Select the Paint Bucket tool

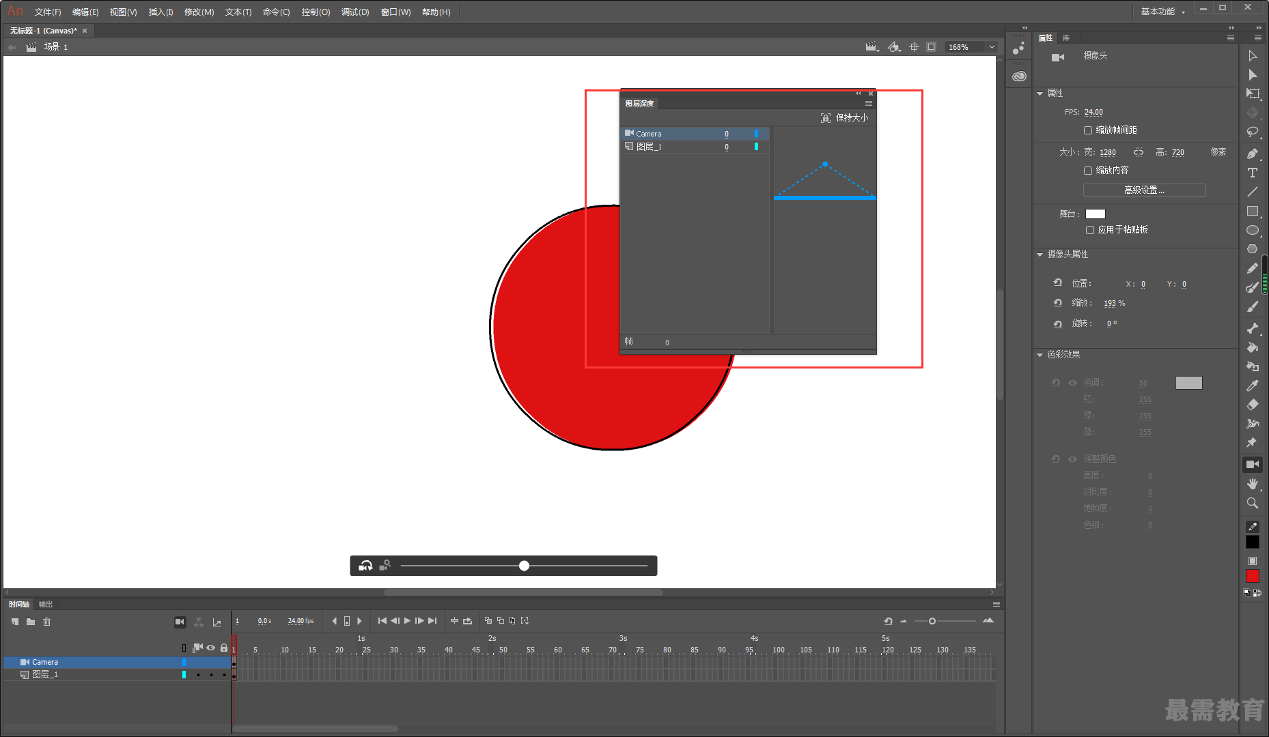point(1252,347)
